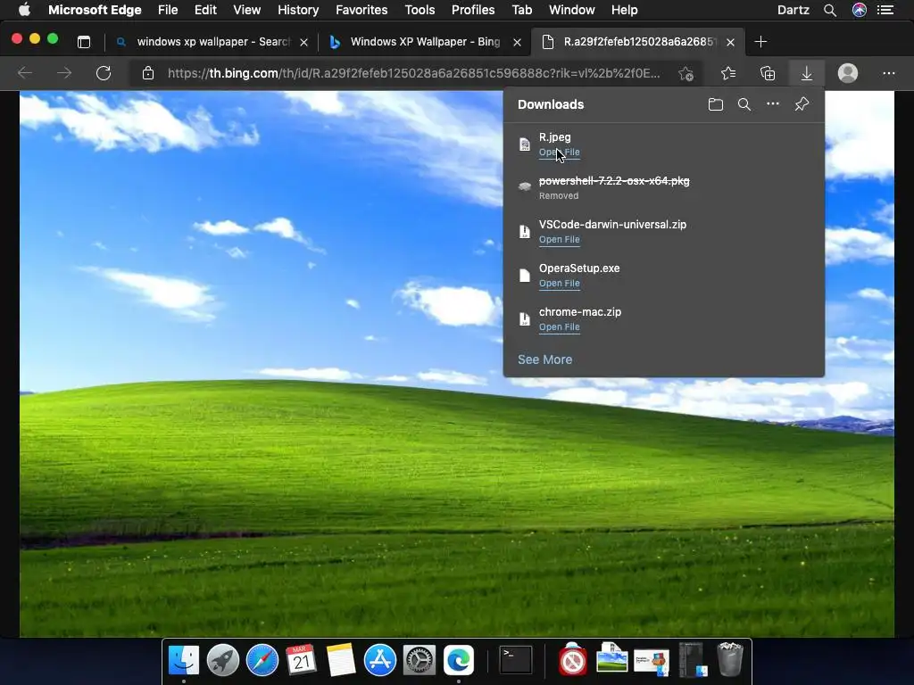Launch Safari from the Dock

click(x=262, y=660)
